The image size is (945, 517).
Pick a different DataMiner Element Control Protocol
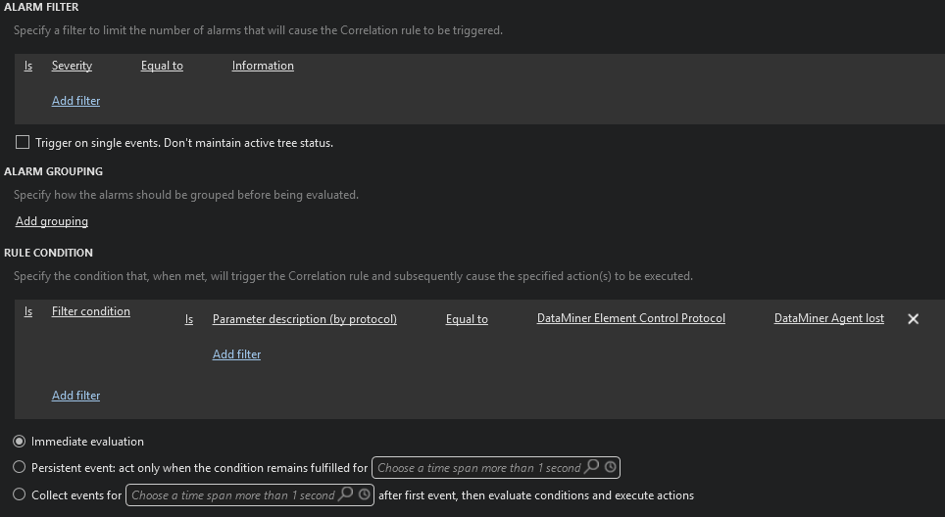(x=631, y=318)
